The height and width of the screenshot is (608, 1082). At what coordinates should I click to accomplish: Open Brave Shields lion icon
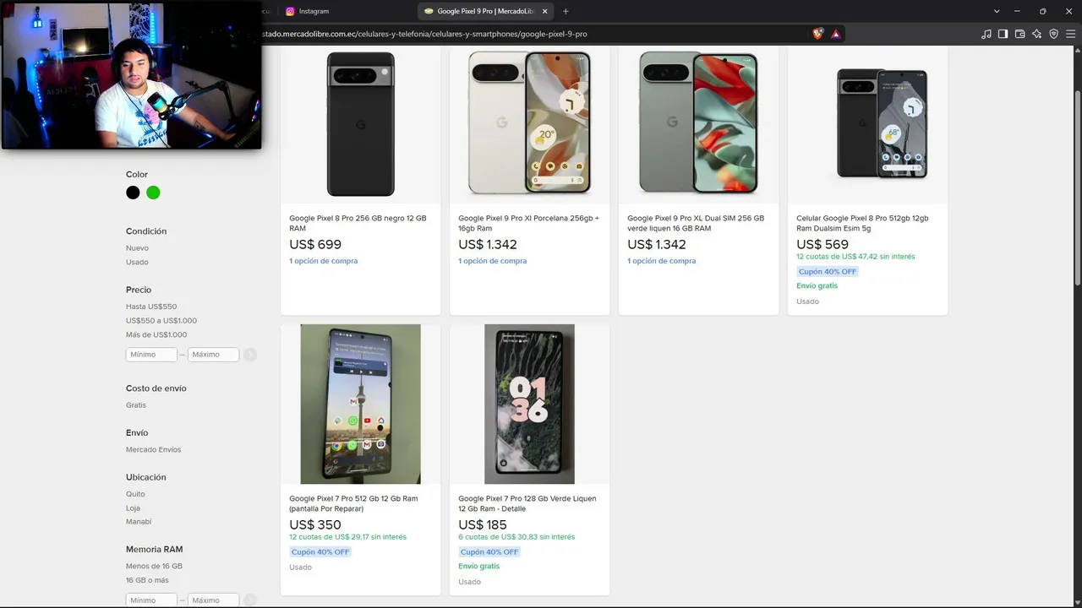click(x=817, y=34)
